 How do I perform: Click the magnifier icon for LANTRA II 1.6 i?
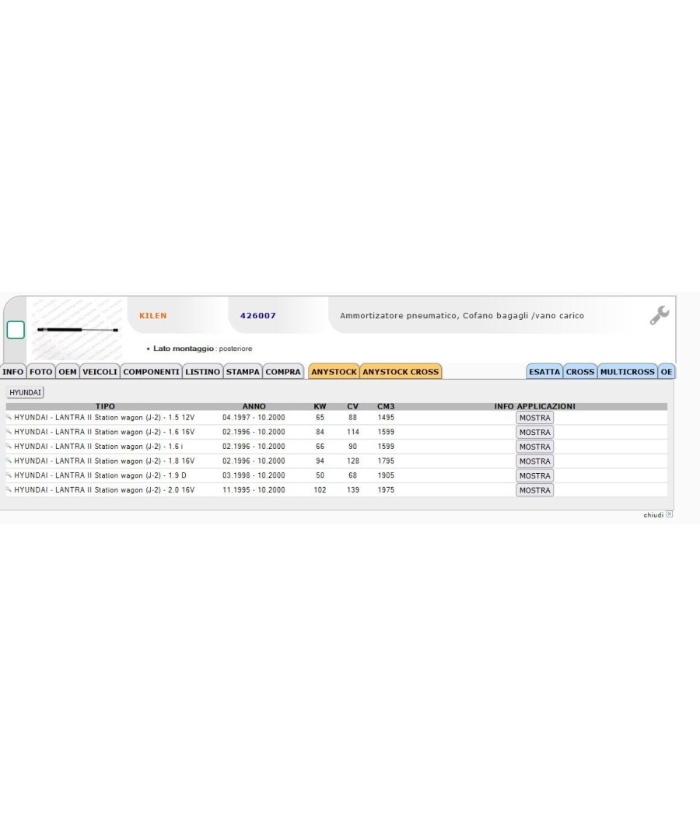9,447
